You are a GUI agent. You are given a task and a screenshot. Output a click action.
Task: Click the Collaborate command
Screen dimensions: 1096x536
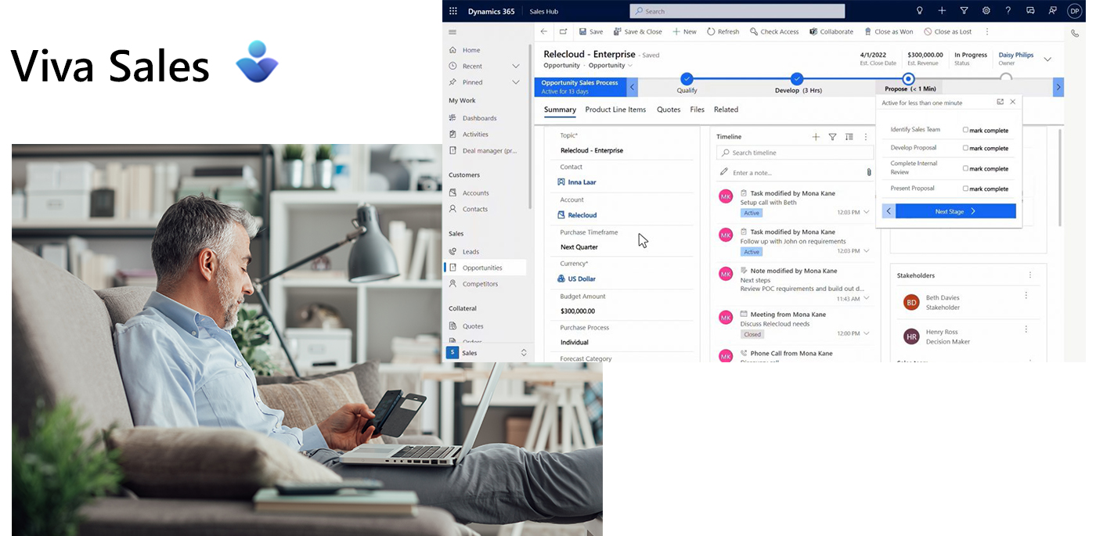click(x=831, y=32)
